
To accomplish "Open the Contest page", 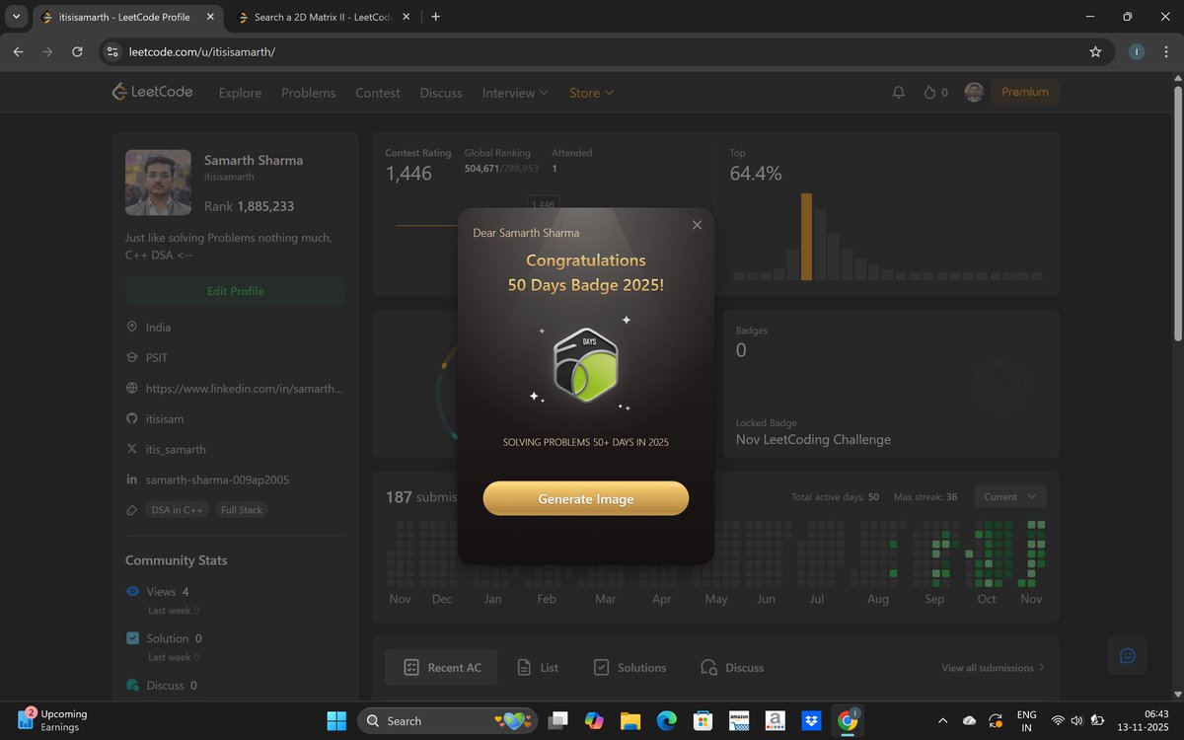I will pyautogui.click(x=378, y=93).
